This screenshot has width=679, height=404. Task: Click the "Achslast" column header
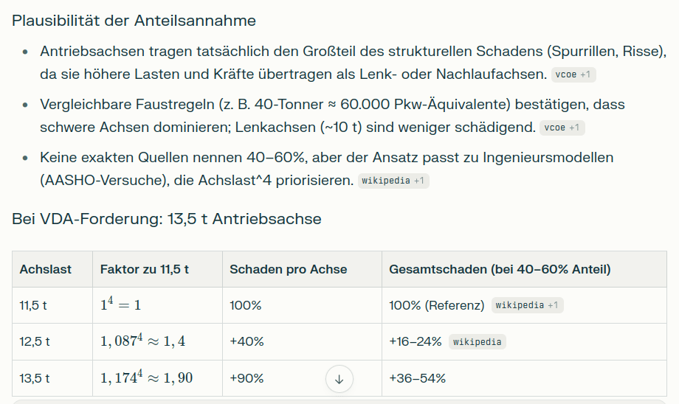coord(46,269)
